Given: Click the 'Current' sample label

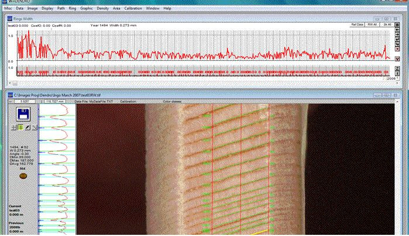Looking at the screenshot, I should 15,206.
